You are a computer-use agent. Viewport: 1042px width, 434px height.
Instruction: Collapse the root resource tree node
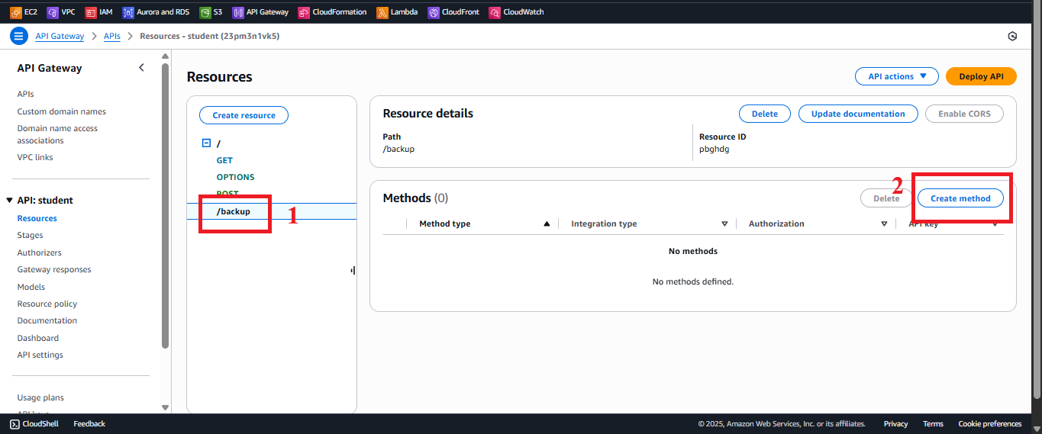(206, 143)
